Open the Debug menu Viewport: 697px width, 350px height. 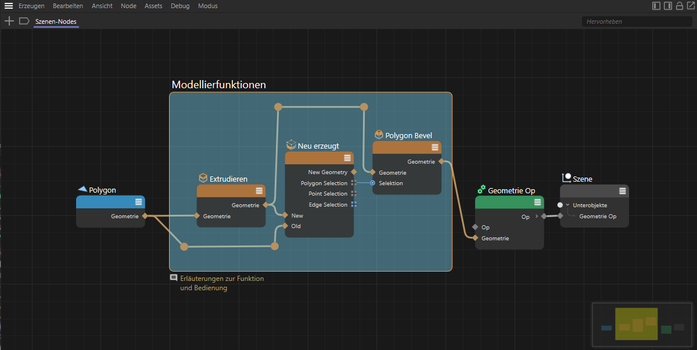point(180,6)
